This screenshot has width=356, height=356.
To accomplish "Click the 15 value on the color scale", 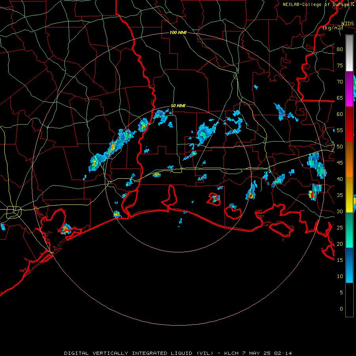I will (x=340, y=260).
